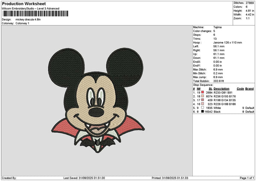Click the description "R226 G188 B186"
256x181 pixels.
tap(224, 104)
